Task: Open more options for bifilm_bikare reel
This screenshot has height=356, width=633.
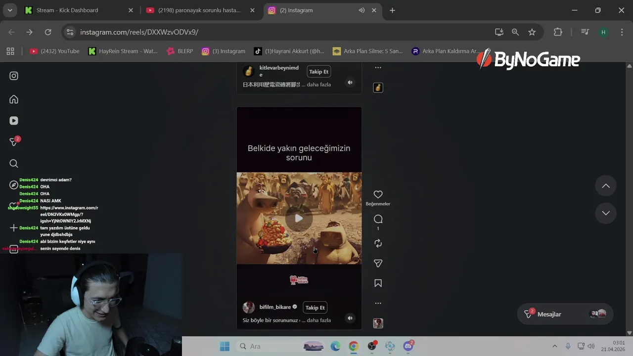Action: [x=378, y=303]
